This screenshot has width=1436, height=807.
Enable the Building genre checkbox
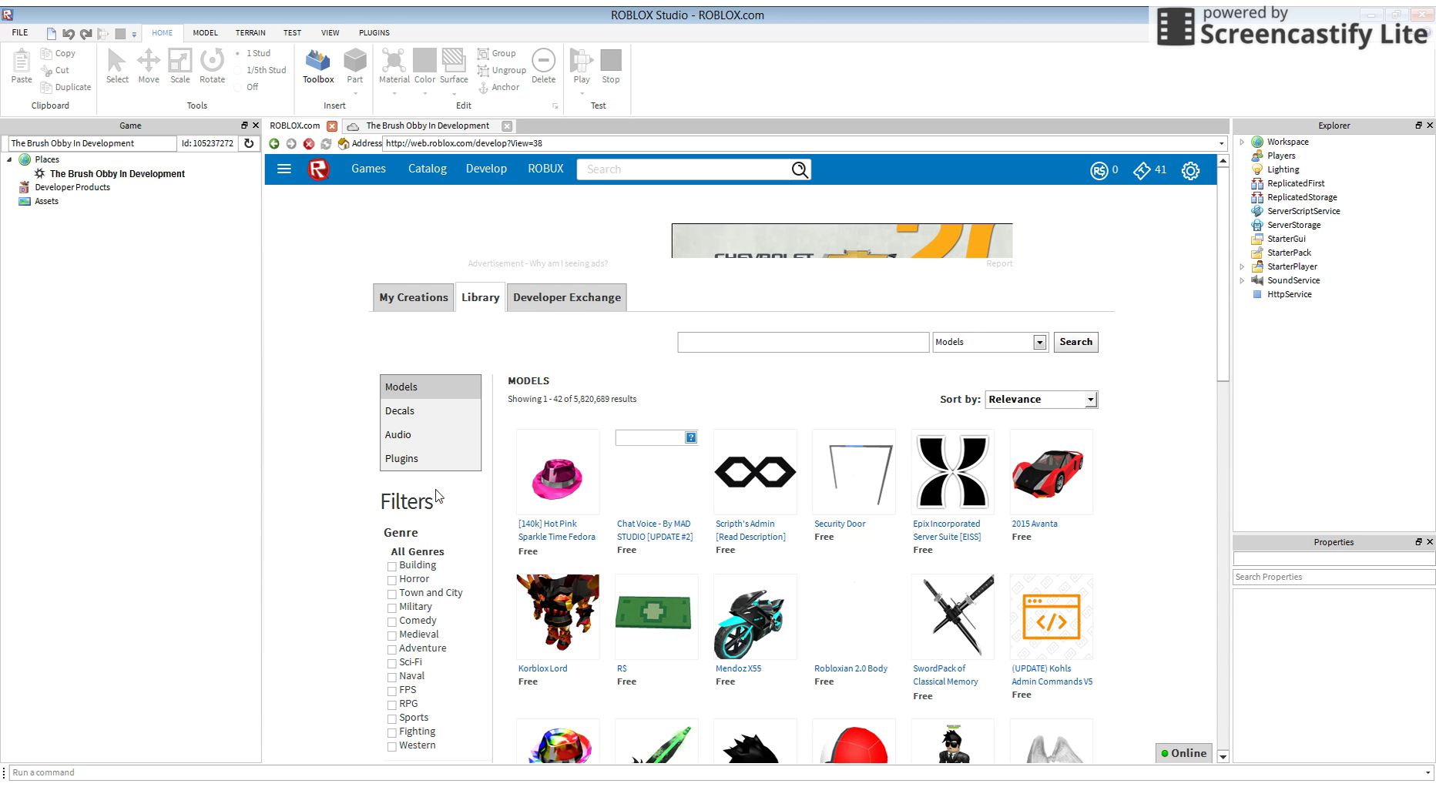pyautogui.click(x=392, y=566)
